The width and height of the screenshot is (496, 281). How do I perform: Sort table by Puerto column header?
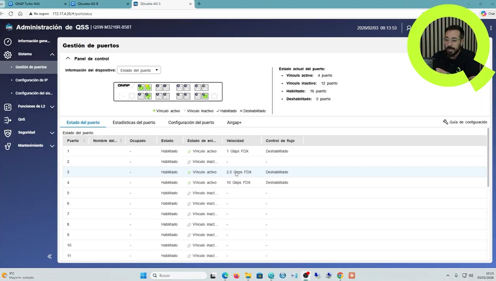point(73,141)
